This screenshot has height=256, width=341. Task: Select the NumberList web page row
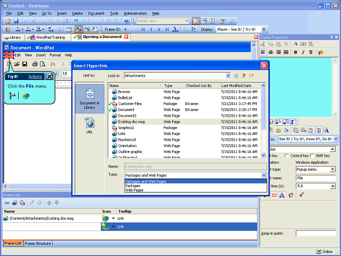click(x=184, y=140)
